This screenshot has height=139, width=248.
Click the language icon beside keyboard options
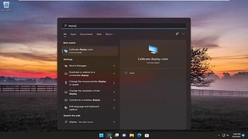[x=66, y=108]
